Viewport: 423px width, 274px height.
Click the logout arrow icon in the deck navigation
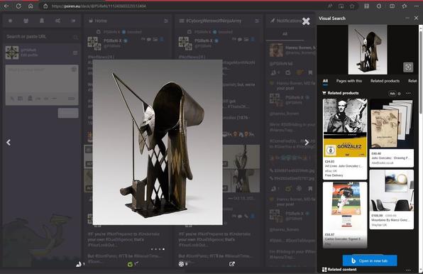click(x=73, y=21)
